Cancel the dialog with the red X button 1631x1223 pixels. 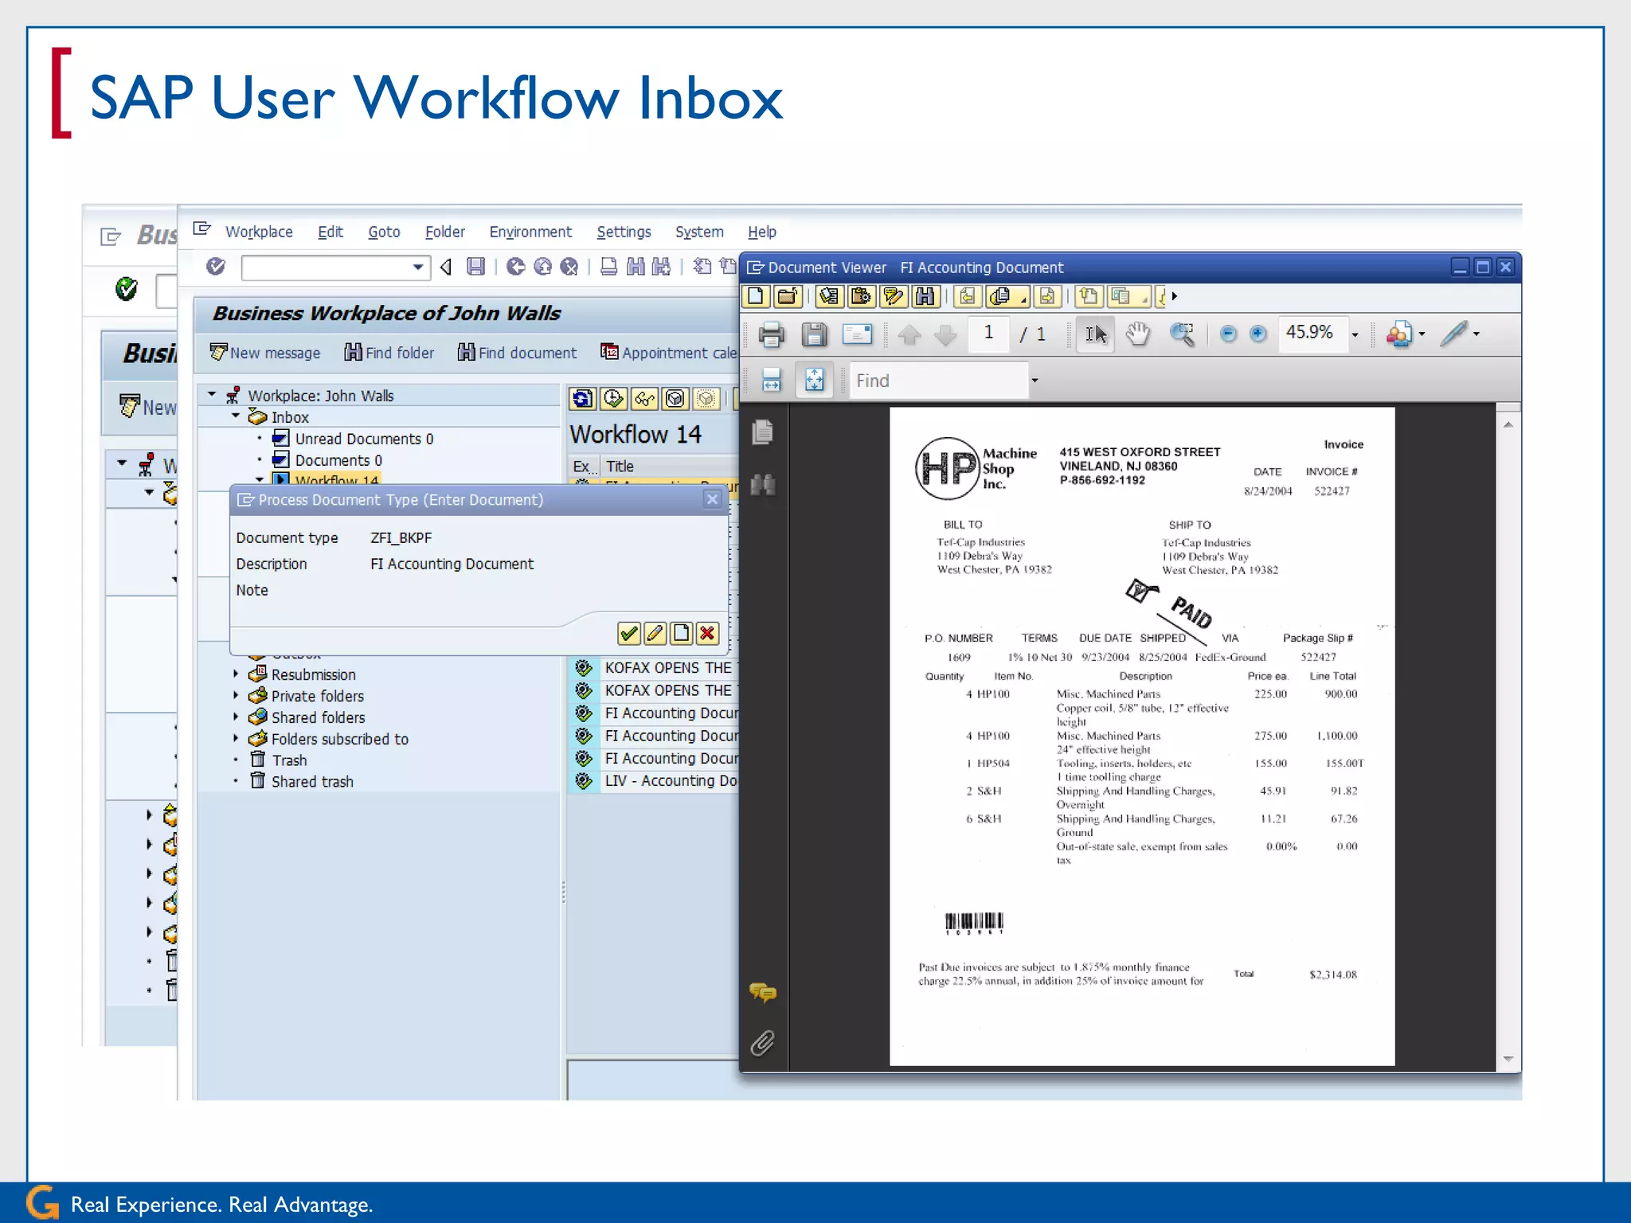(x=707, y=634)
